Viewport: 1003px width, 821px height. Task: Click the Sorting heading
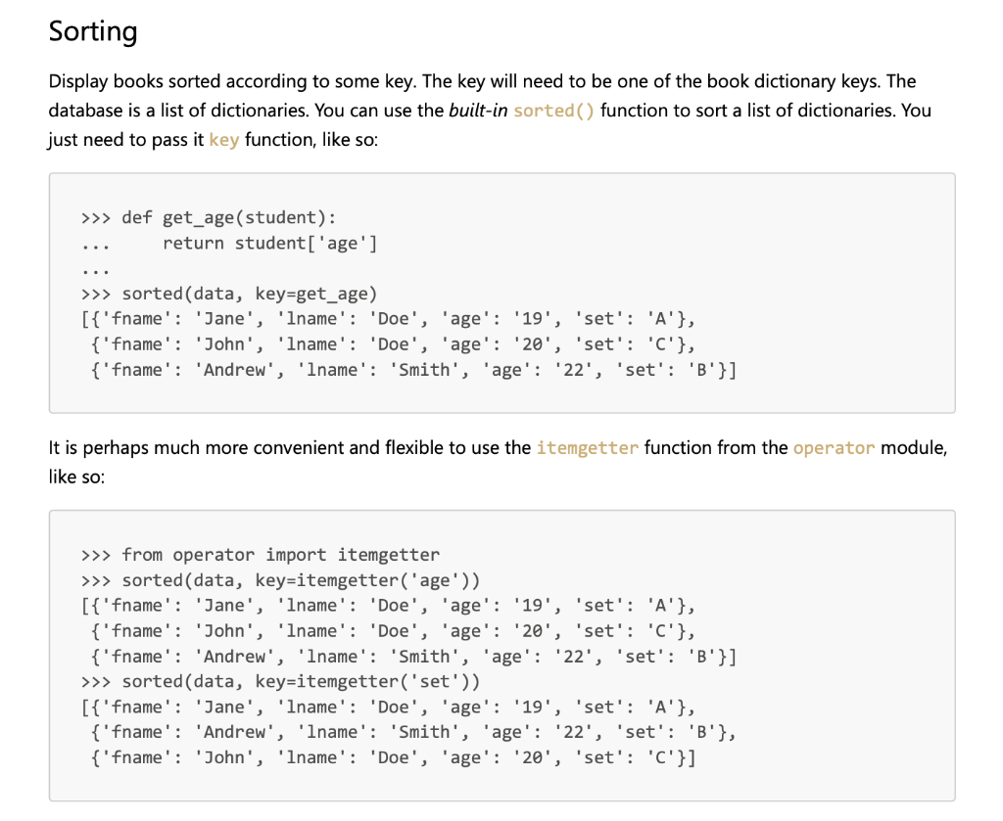[x=93, y=31]
